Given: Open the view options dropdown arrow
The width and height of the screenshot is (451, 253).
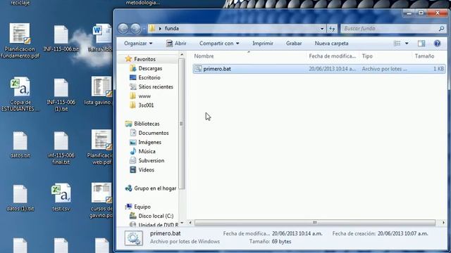Looking at the screenshot, I should 407,44.
